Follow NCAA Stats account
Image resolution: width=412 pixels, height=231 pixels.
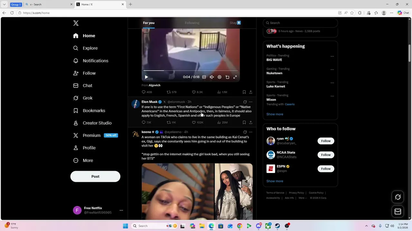[326, 155]
